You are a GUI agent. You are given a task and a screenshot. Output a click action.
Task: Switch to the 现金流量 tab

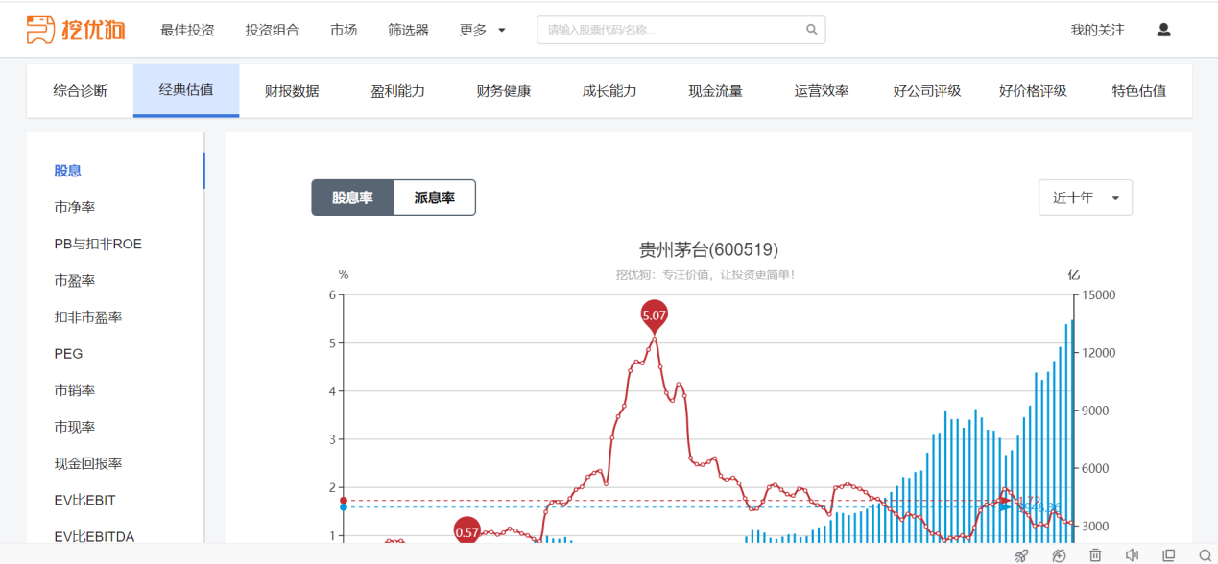[x=715, y=91]
